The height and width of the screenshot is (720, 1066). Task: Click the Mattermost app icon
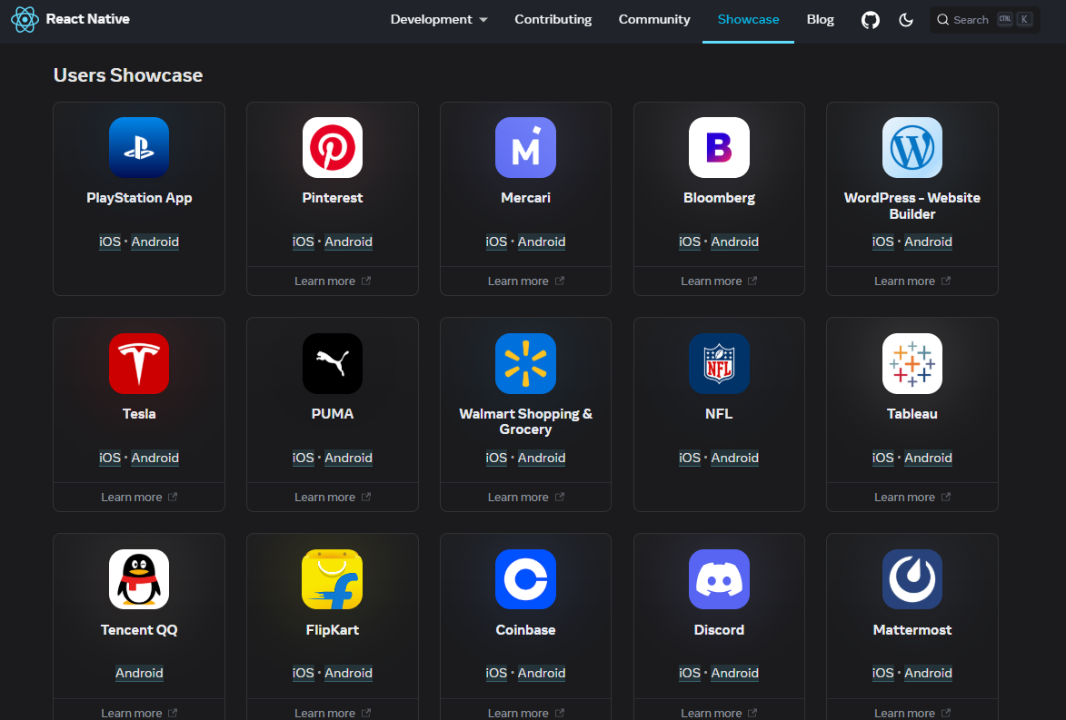coord(912,579)
